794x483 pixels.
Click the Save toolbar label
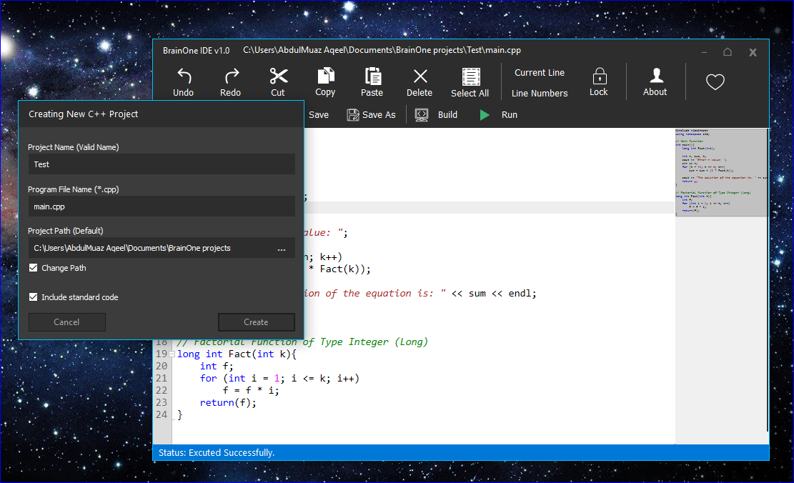[319, 115]
